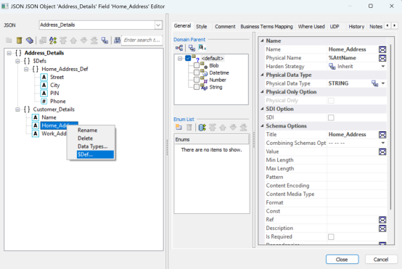Toggle the Is Required checkbox

(331, 236)
